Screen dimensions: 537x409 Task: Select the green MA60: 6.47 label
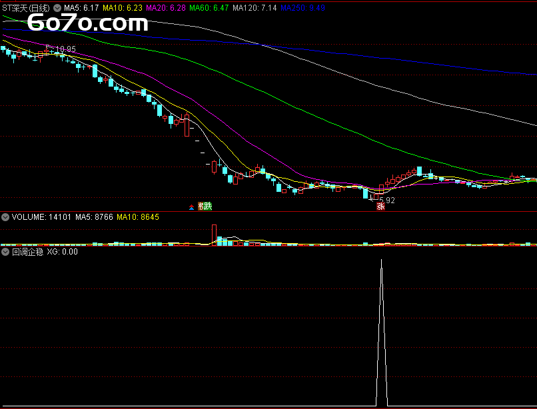[x=209, y=8]
